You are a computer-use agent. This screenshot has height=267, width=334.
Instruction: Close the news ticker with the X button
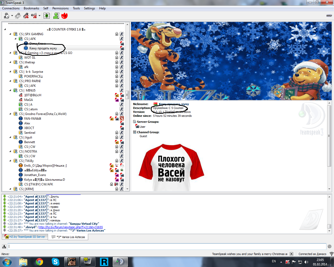(291, 254)
